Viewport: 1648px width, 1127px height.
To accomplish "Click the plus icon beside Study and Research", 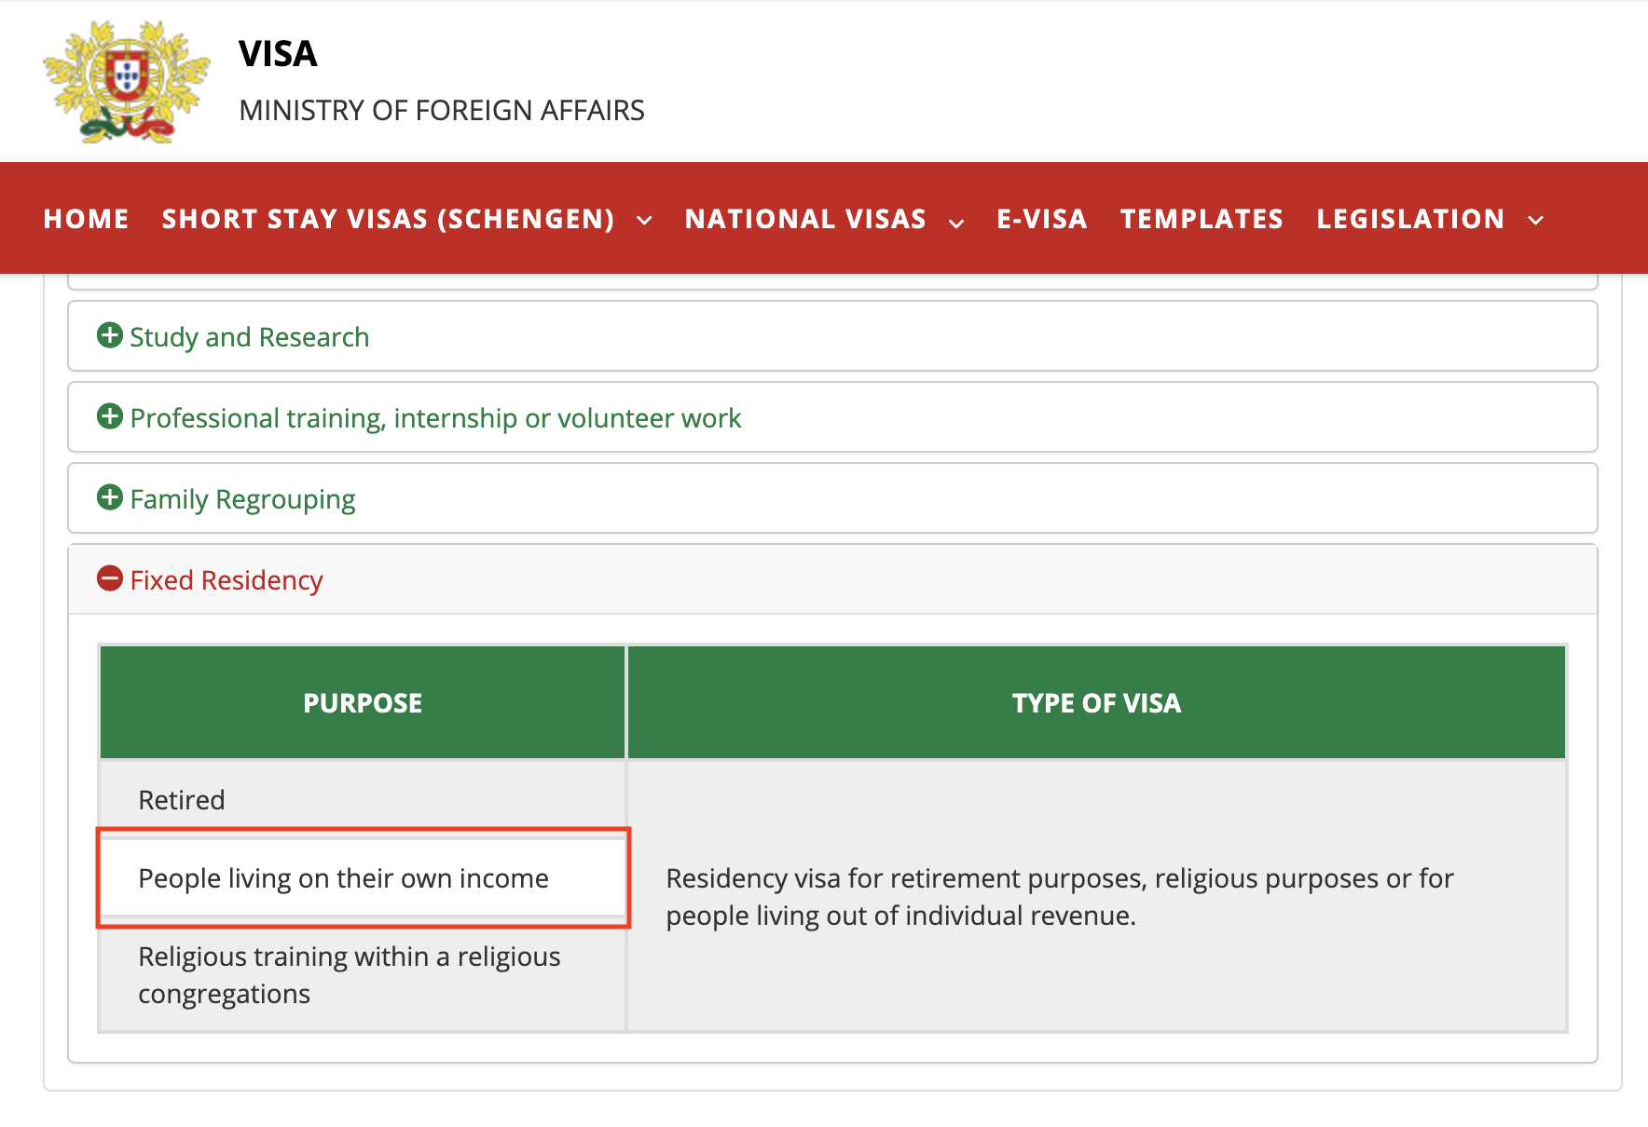I will (110, 335).
